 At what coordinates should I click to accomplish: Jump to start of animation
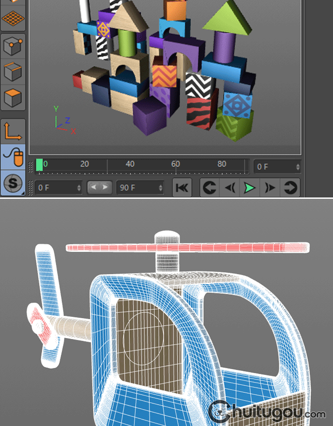tap(182, 188)
